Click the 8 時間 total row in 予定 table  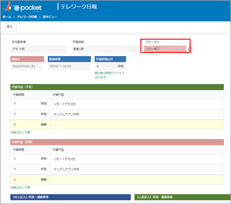point(117,125)
